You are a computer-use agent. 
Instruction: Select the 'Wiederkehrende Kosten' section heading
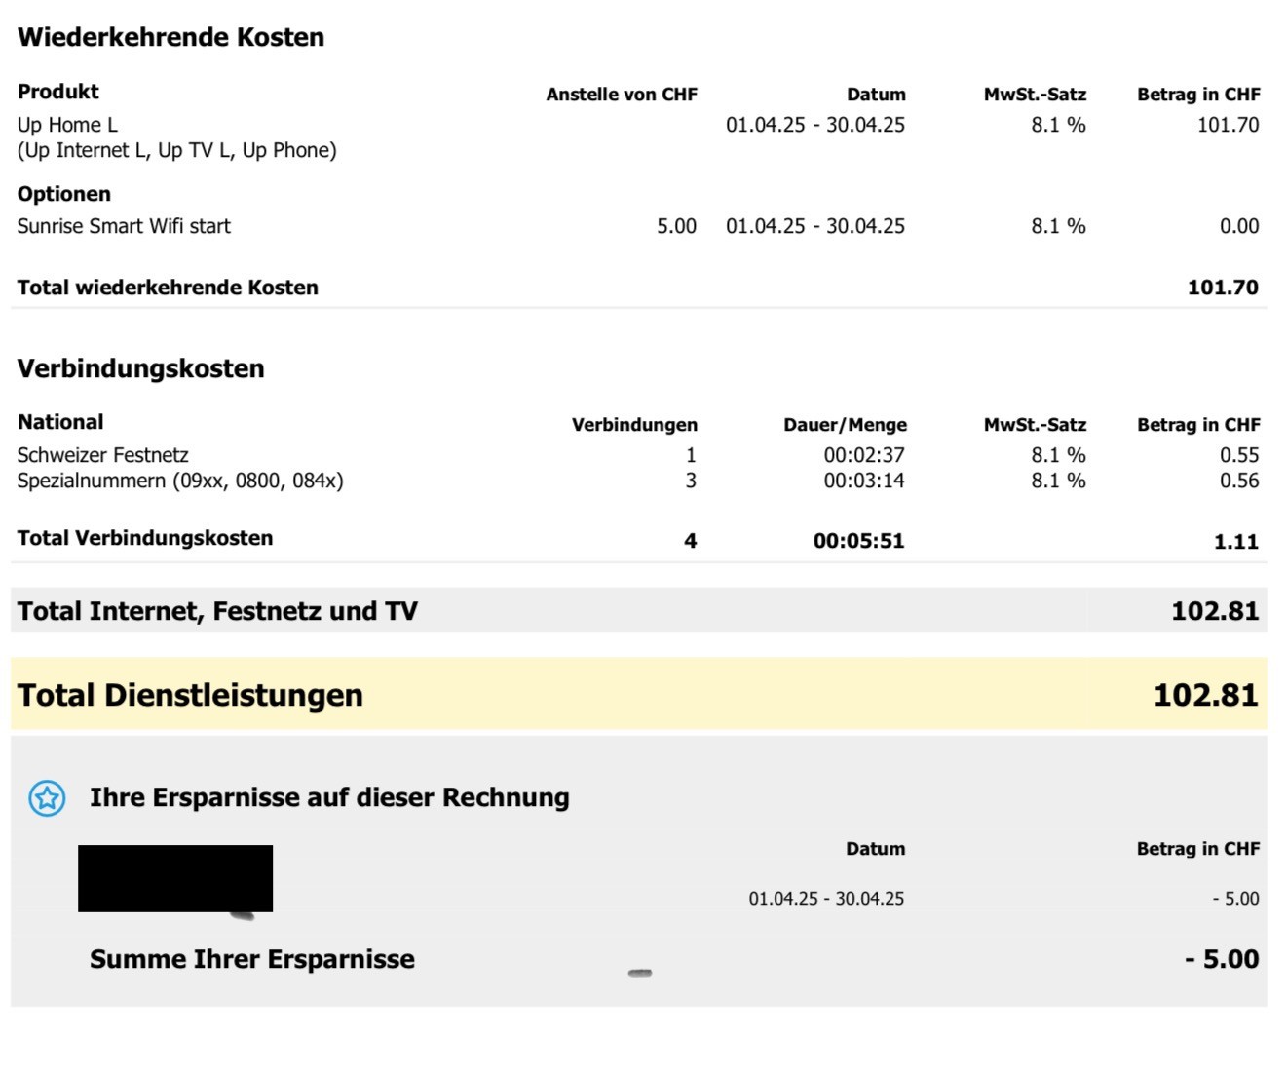pyautogui.click(x=170, y=37)
